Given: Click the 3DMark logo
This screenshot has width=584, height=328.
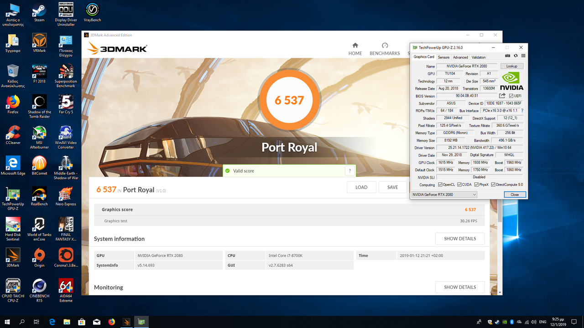Looking at the screenshot, I should point(117,48).
